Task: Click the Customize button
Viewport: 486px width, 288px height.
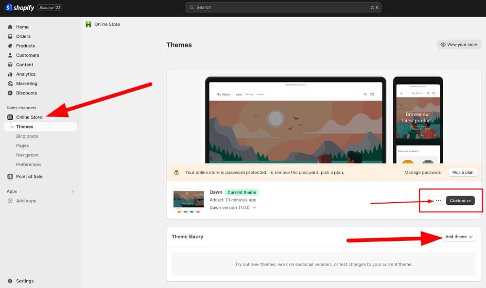Action: [460, 200]
